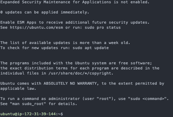Click the ubuntu@ip-172-31-39-144 hostname
The width and height of the screenshot is (173, 117).
pyautogui.click(x=28, y=114)
